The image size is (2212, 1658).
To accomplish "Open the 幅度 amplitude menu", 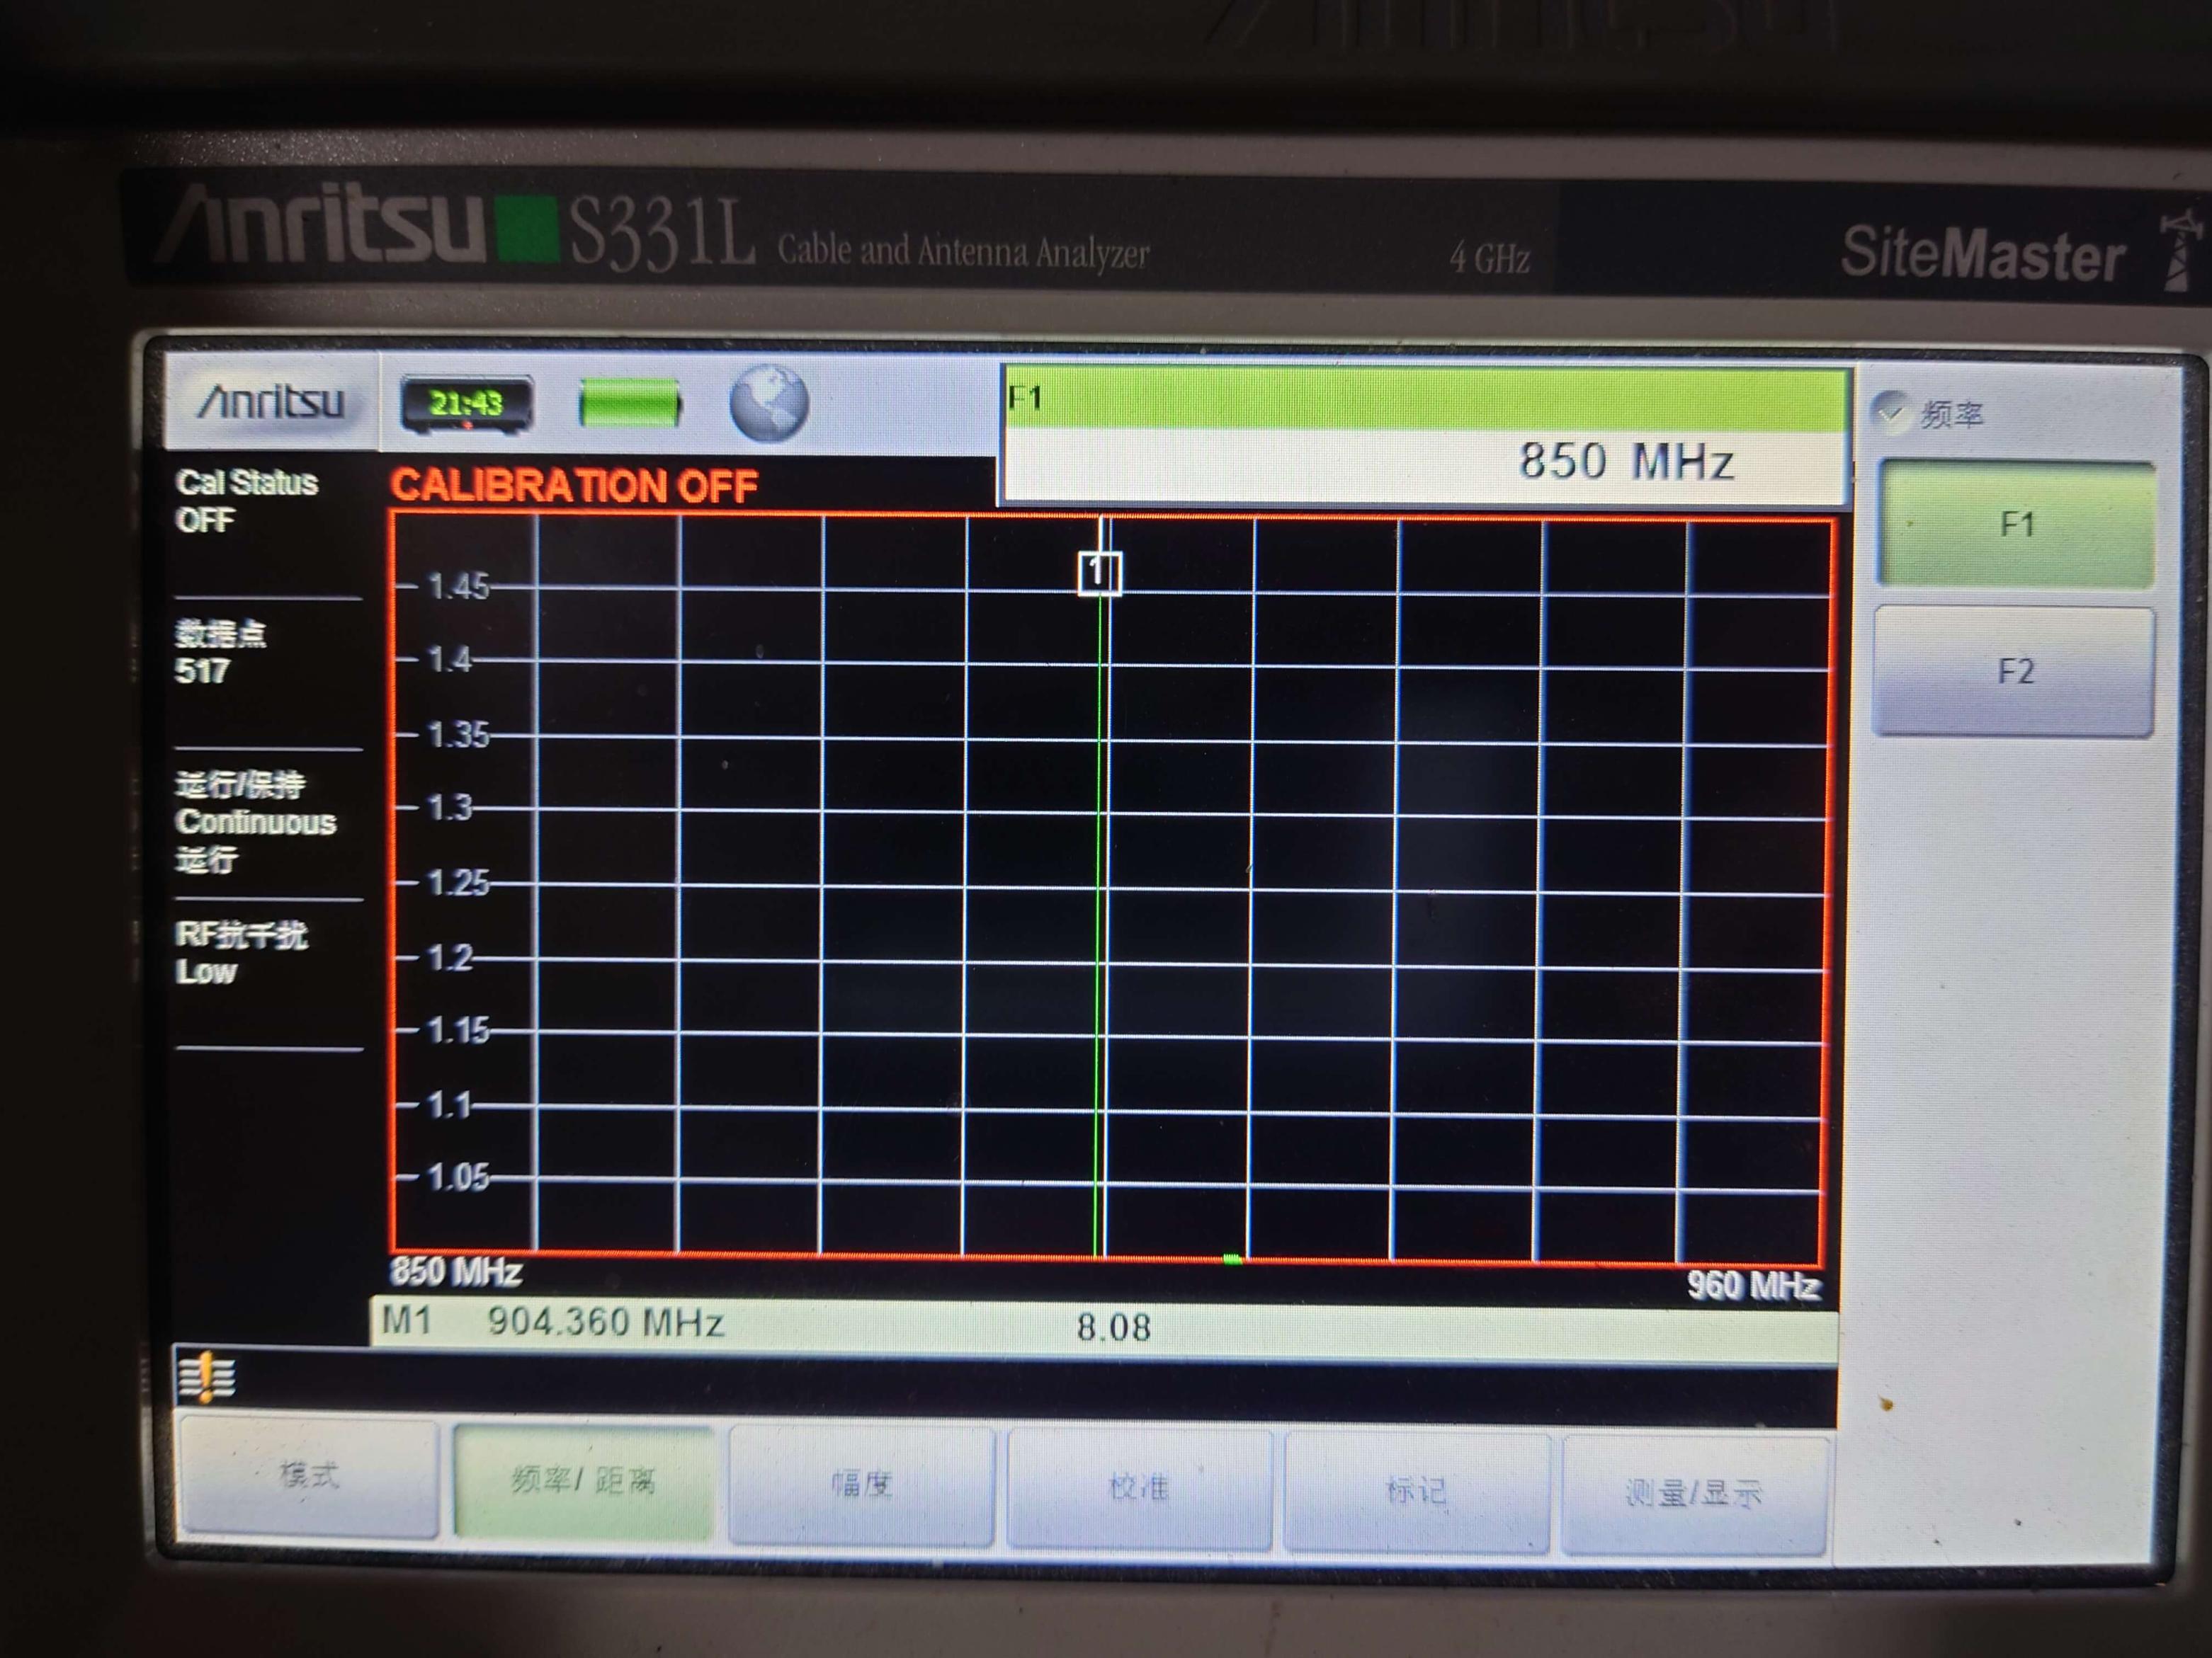I will point(861,1485).
